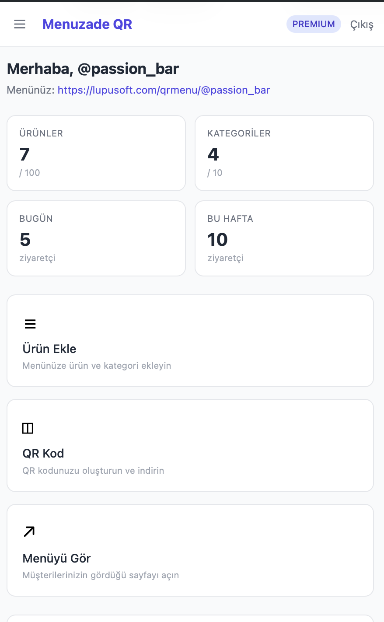Viewport: 384px width, 622px height.
Task: Open the hamburger navigation menu
Action: pos(19,24)
